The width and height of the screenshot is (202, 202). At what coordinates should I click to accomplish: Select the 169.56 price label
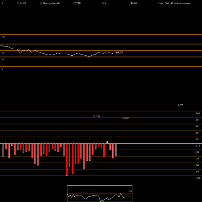click(125, 118)
